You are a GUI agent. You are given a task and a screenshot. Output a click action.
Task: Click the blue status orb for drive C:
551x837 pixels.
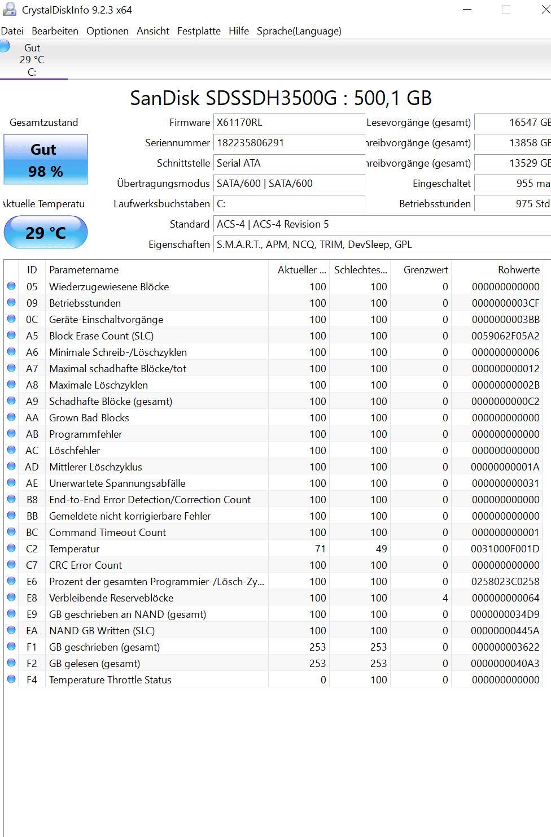(x=4, y=46)
